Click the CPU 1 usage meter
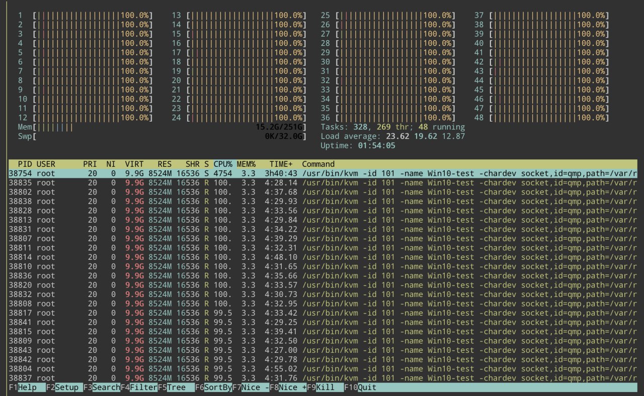Image resolution: width=644 pixels, height=396 pixels. tap(85, 16)
